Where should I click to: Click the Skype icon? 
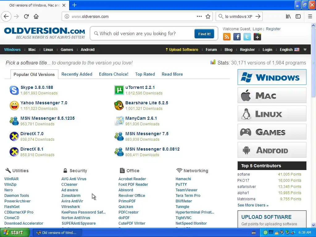pos(14,90)
